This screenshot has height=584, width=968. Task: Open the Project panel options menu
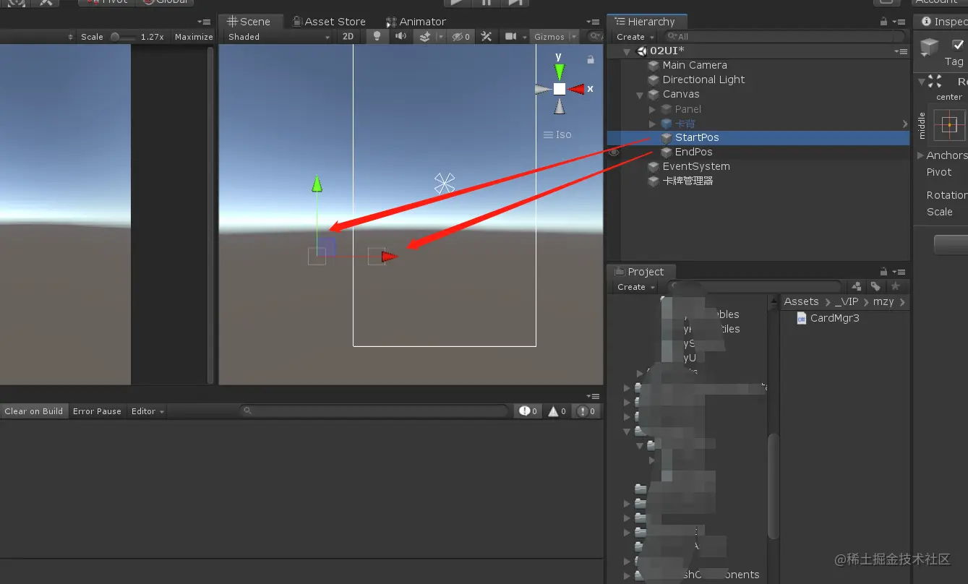point(899,272)
